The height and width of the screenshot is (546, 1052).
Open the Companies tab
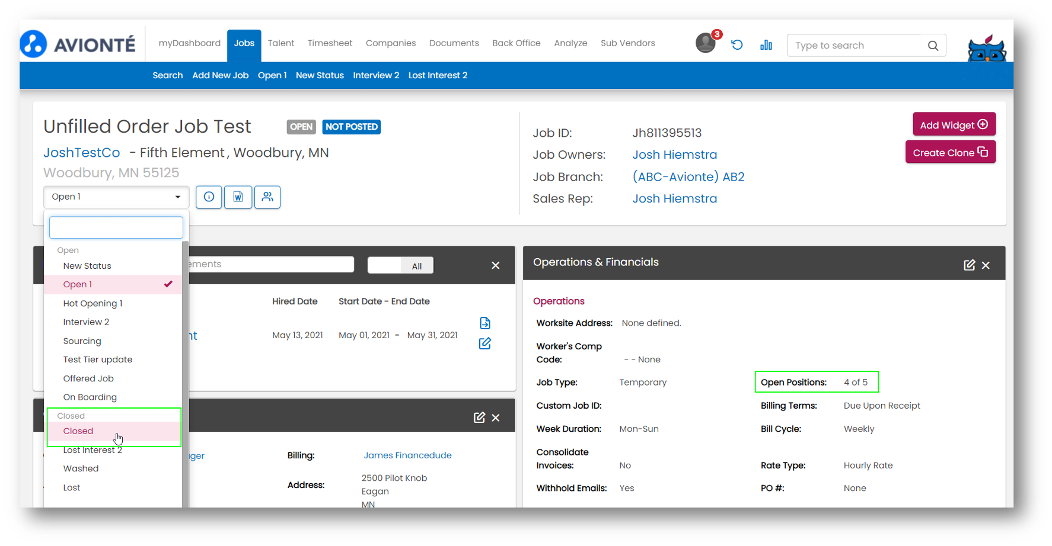(x=391, y=43)
